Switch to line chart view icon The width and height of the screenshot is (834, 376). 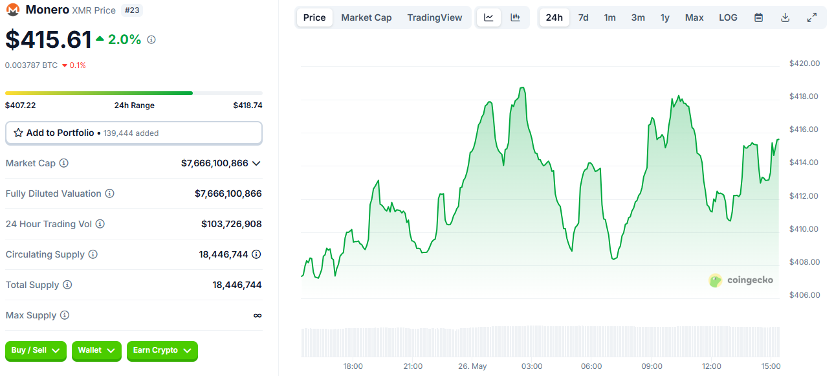488,17
